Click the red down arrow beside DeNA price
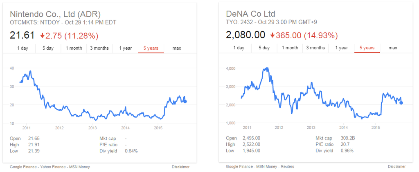Image resolution: width=419 pixels, height=172 pixels. coord(272,35)
